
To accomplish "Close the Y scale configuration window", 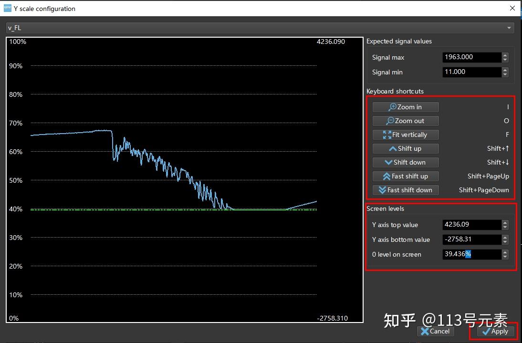I will point(512,8).
